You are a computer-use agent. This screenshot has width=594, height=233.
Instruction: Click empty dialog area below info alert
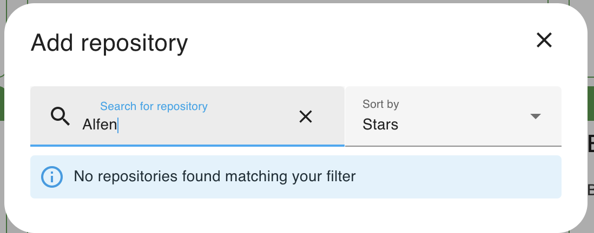point(295,214)
